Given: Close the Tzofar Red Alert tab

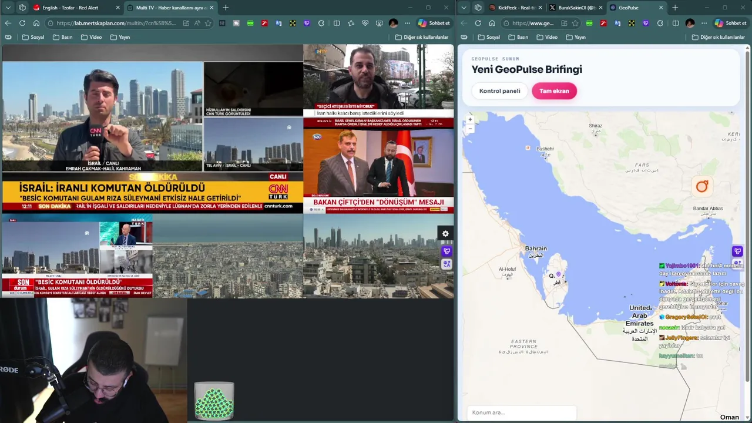Looking at the screenshot, I should [117, 8].
